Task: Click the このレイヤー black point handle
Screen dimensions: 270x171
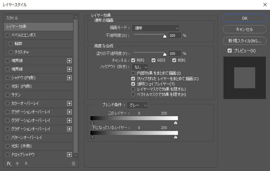Action: click(92, 122)
